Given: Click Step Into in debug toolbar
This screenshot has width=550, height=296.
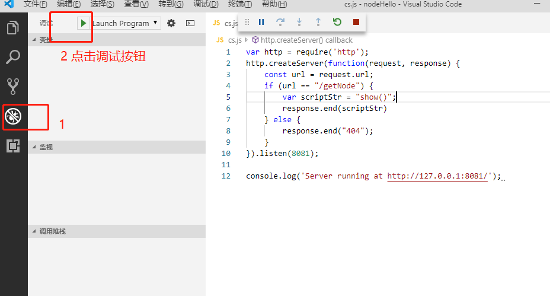Looking at the screenshot, I should coord(299,22).
